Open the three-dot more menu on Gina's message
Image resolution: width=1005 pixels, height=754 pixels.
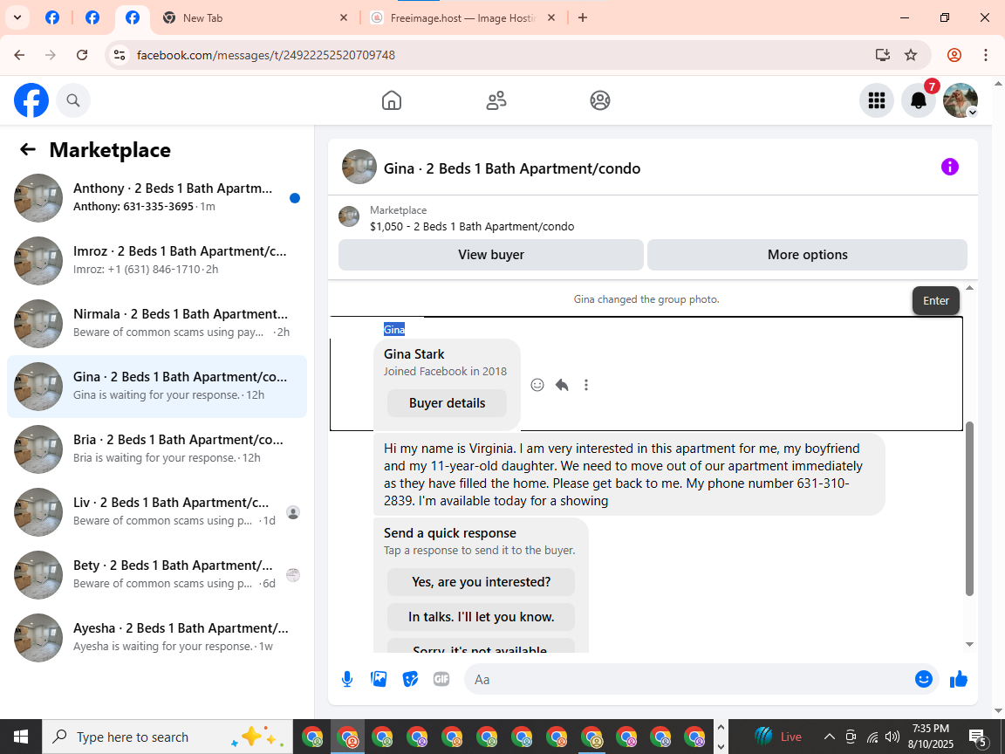(586, 385)
